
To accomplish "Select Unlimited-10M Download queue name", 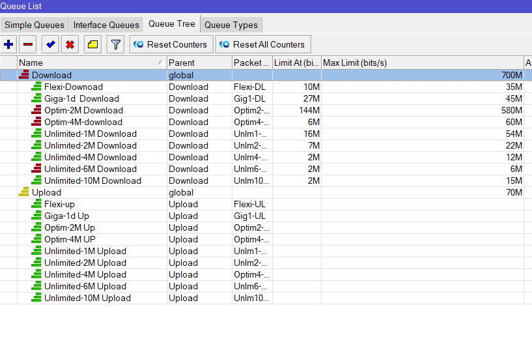I will tap(92, 180).
